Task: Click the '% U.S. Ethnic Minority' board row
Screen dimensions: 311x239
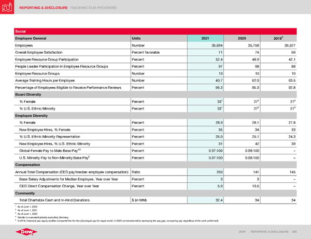Action: (x=37, y=108)
